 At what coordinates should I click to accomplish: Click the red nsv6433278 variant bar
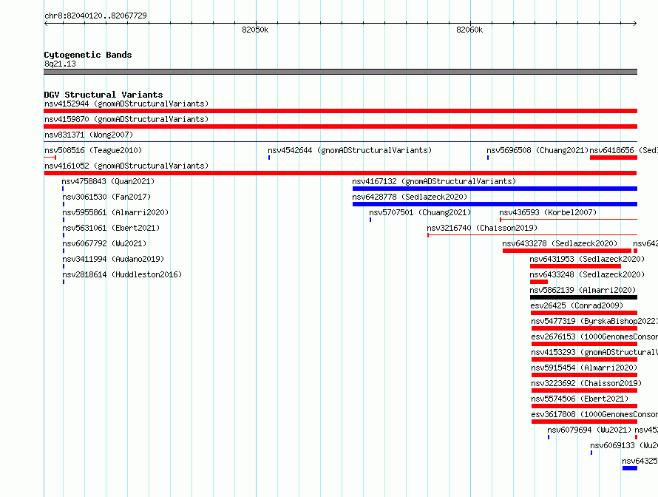567,251
